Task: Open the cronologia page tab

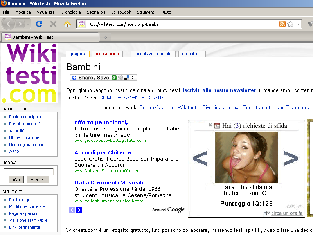Action: pyautogui.click(x=192, y=54)
